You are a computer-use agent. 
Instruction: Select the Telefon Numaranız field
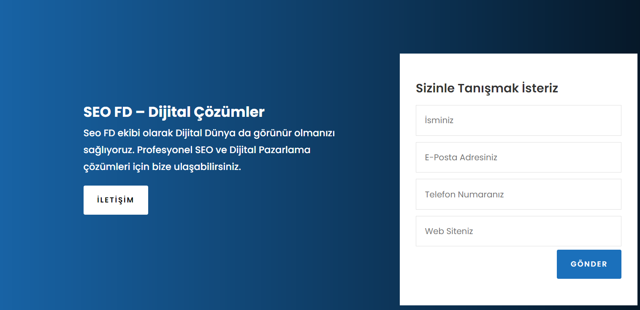(518, 194)
